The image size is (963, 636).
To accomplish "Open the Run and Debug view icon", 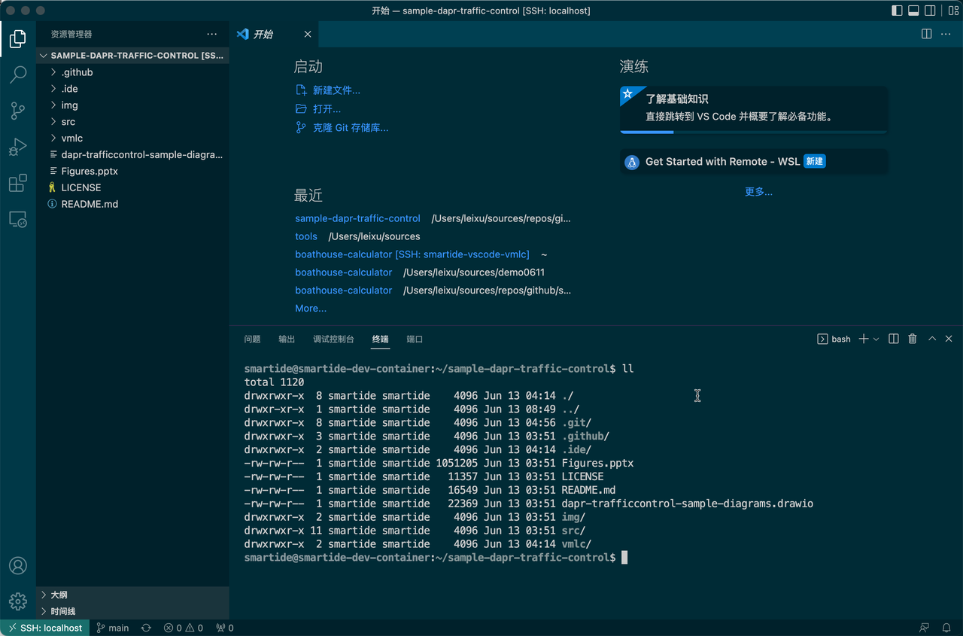I will [18, 147].
